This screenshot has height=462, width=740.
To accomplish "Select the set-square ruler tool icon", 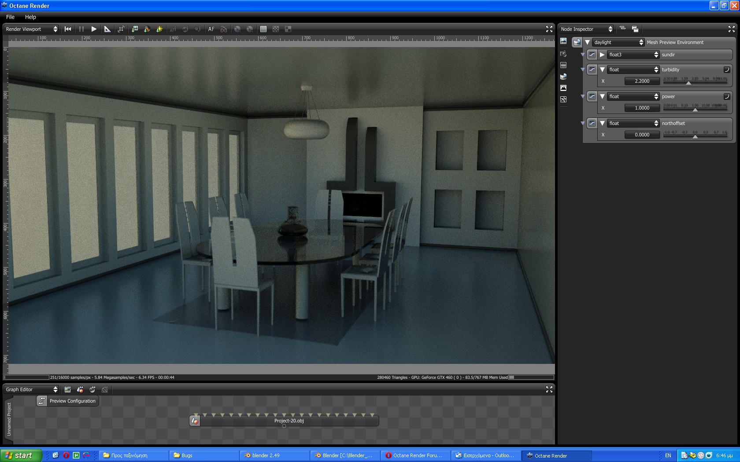I will click(x=107, y=29).
